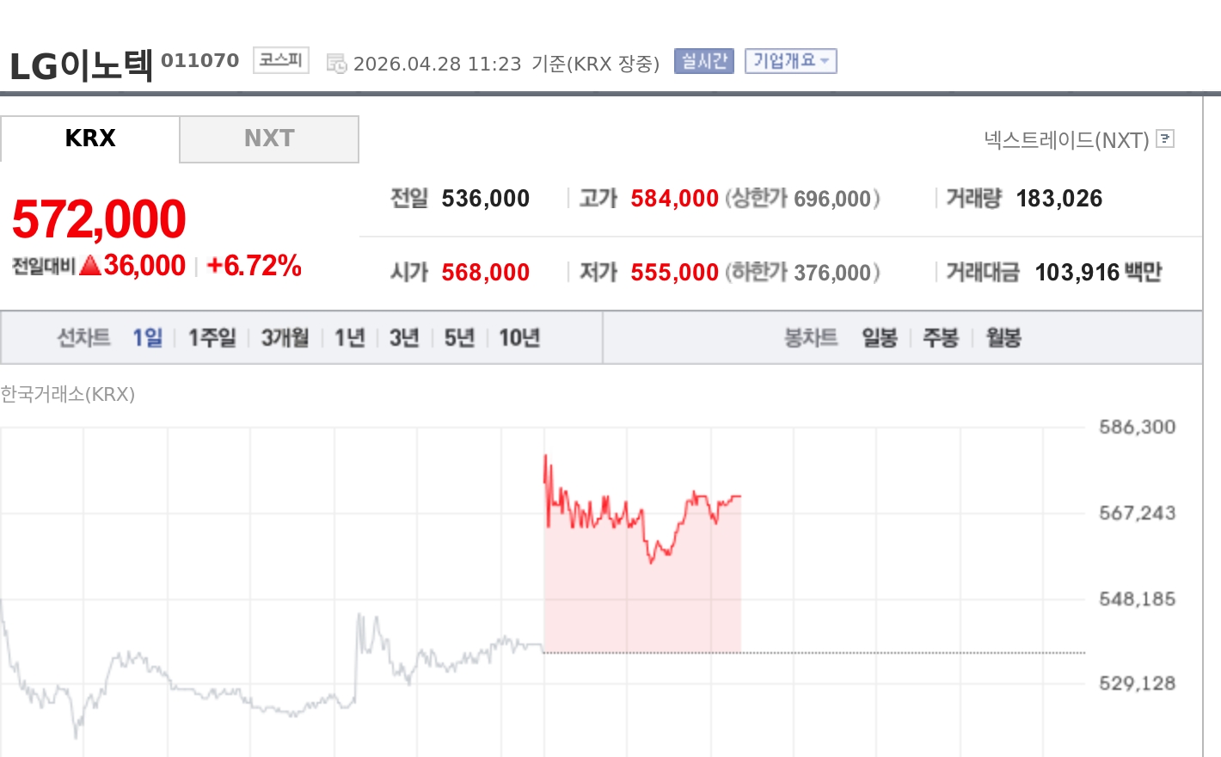Screen dimensions: 1221x757
Task: Switch to 주봉 weekly candle view
Action: coord(941,338)
